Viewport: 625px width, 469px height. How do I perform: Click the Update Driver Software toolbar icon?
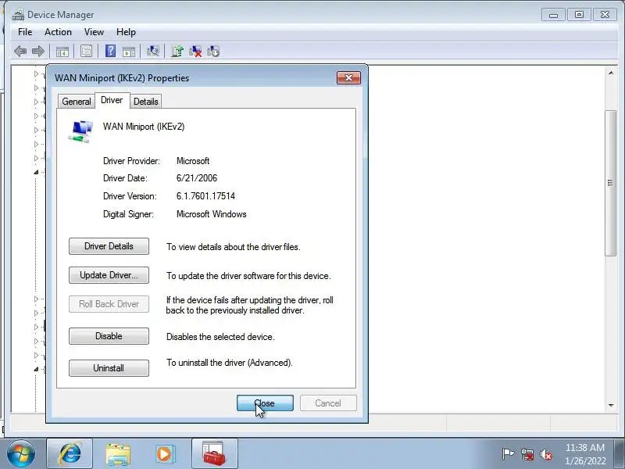(x=177, y=51)
